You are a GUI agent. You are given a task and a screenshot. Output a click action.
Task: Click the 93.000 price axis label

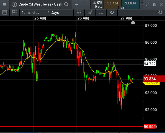point(151,93)
